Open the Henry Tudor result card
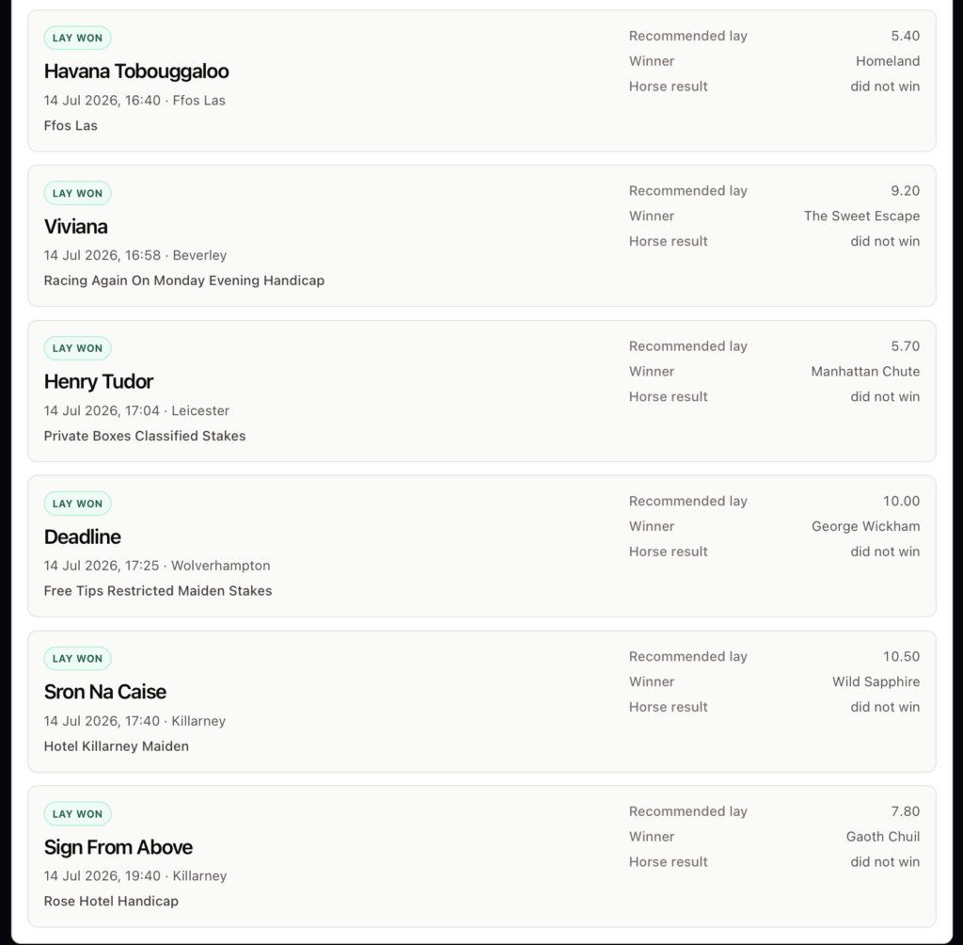Screen dimensions: 963x945 [x=481, y=391]
